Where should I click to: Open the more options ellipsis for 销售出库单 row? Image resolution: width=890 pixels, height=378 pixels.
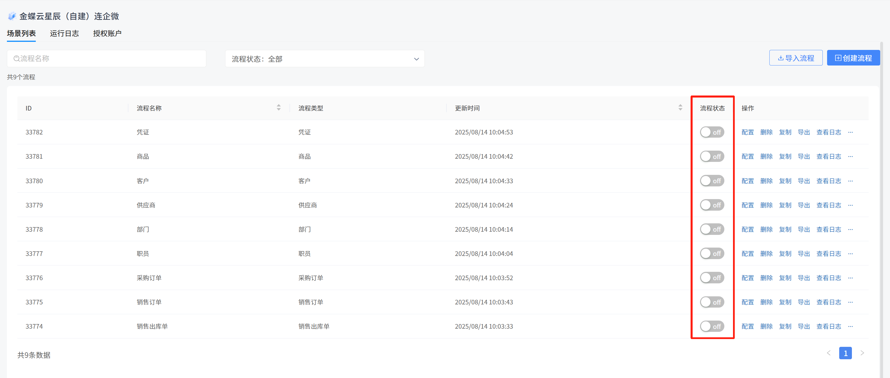pos(850,326)
